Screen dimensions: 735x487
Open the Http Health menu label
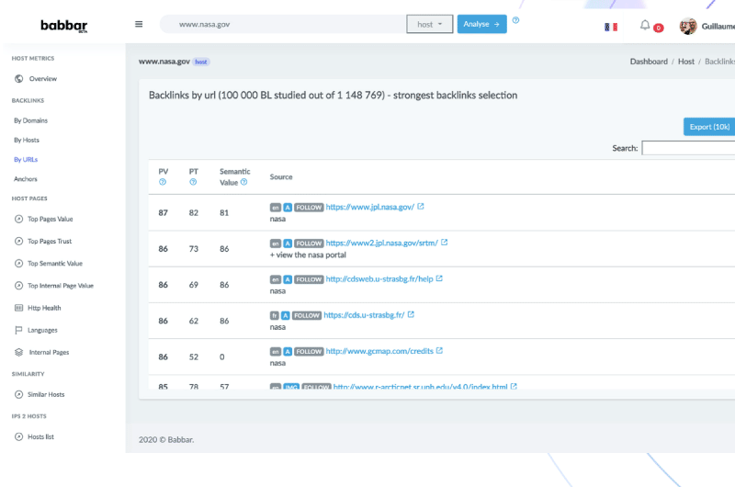click(44, 308)
